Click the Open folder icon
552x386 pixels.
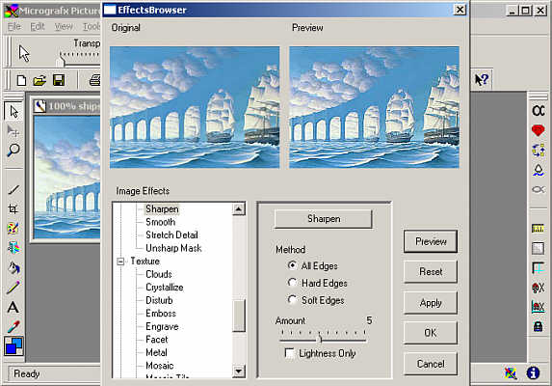[x=39, y=80]
